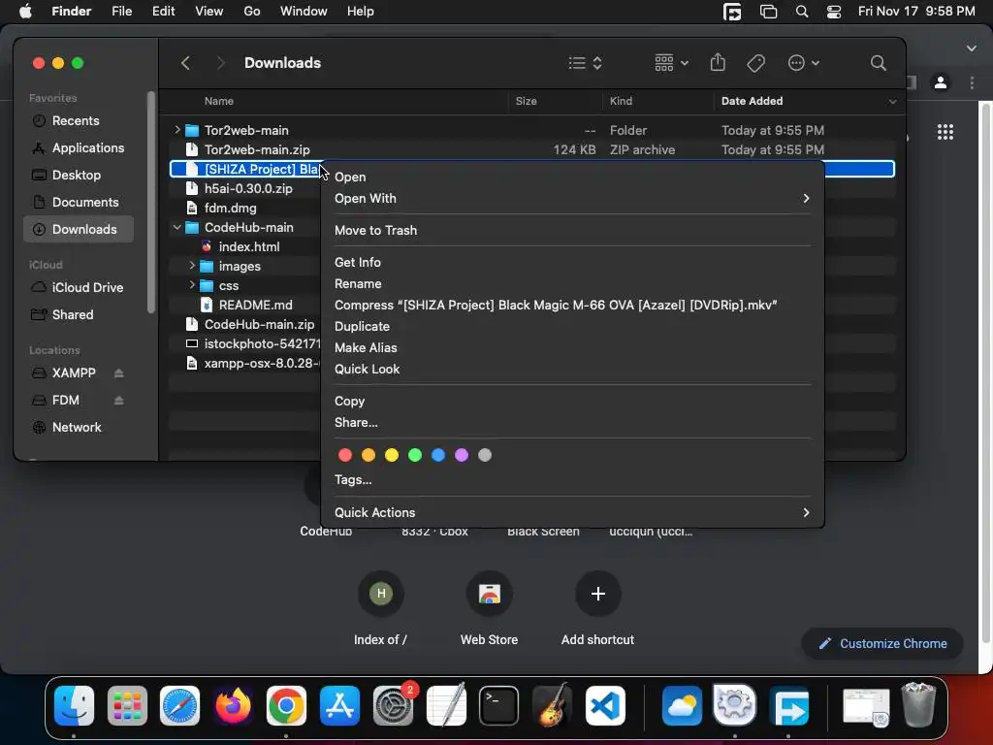The image size is (993, 745).
Task: Choose Duplicate in the context menu
Action: [x=572, y=326]
